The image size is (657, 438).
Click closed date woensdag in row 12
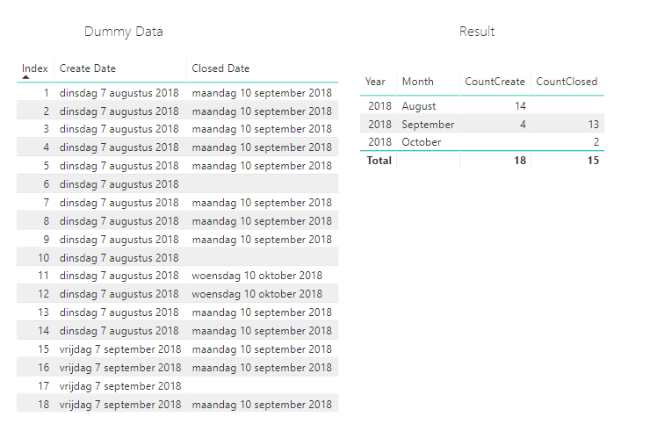coord(256,294)
